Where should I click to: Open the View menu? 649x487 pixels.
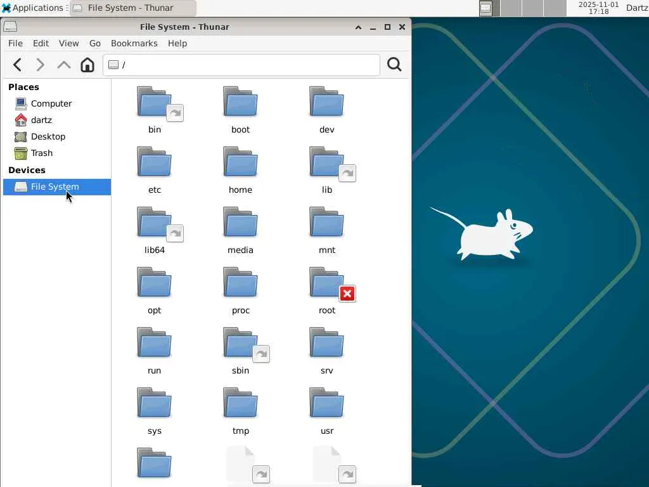68,44
